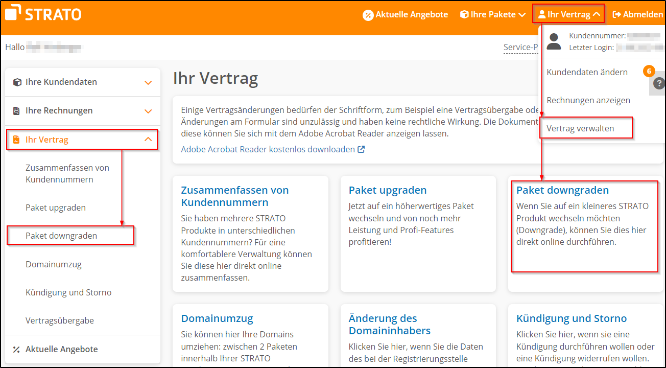Viewport: 666px width, 368px height.
Task: Click the Service-P link above the content
Action: 520,47
